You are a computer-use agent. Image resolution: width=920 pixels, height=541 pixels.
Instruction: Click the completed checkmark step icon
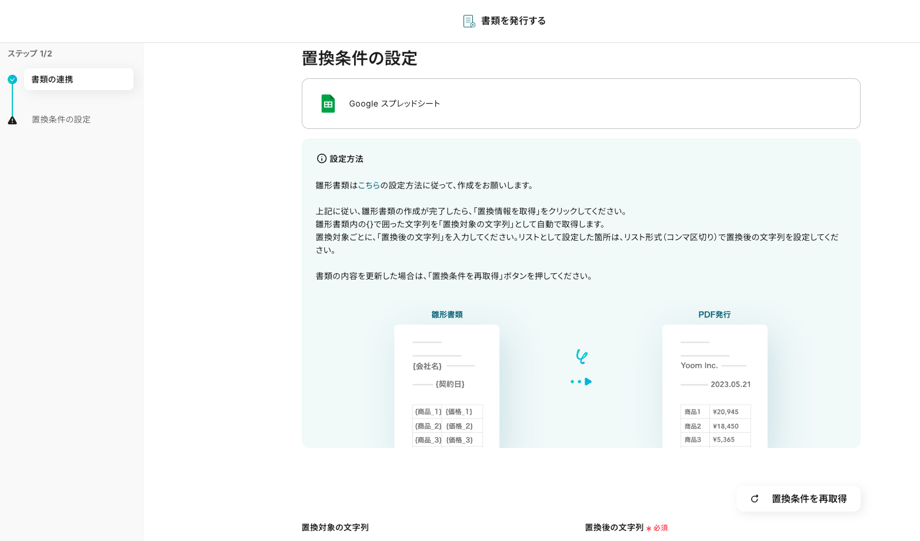pos(12,79)
